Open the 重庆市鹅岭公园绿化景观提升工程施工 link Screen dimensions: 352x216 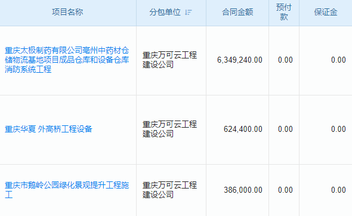click(x=67, y=190)
